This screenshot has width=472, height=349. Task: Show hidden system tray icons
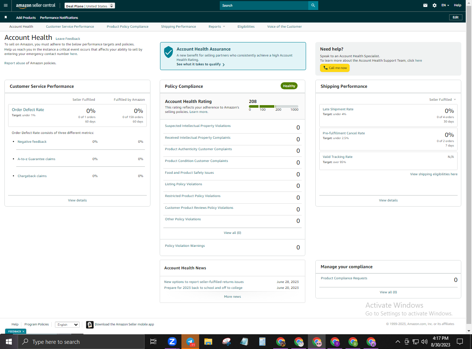coord(398,342)
